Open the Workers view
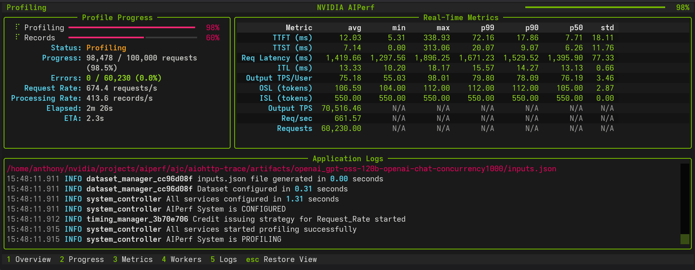This screenshot has height=270, width=695. coord(182,260)
